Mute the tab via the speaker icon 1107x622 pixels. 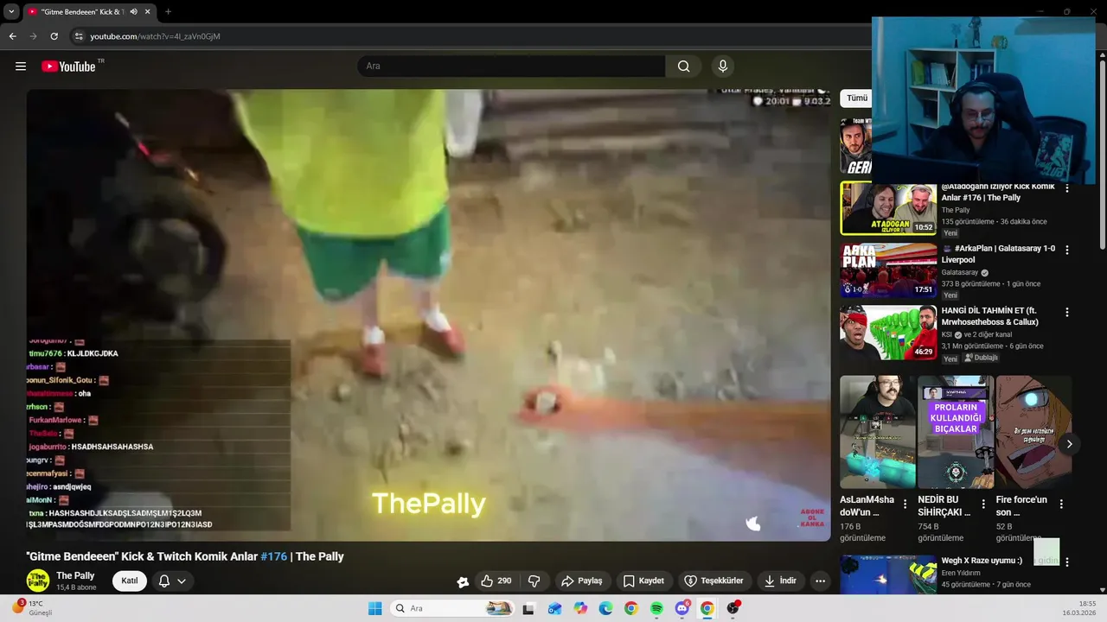133,11
